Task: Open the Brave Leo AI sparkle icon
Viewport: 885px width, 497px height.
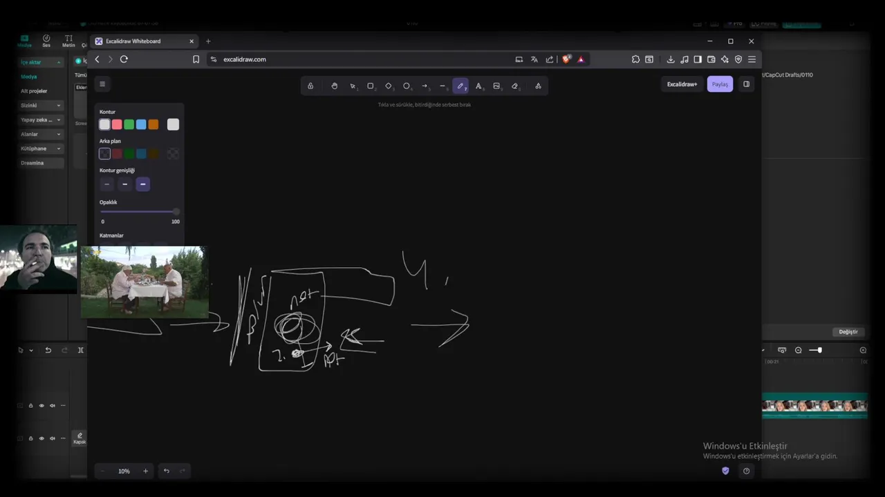Action: pyautogui.click(x=725, y=59)
